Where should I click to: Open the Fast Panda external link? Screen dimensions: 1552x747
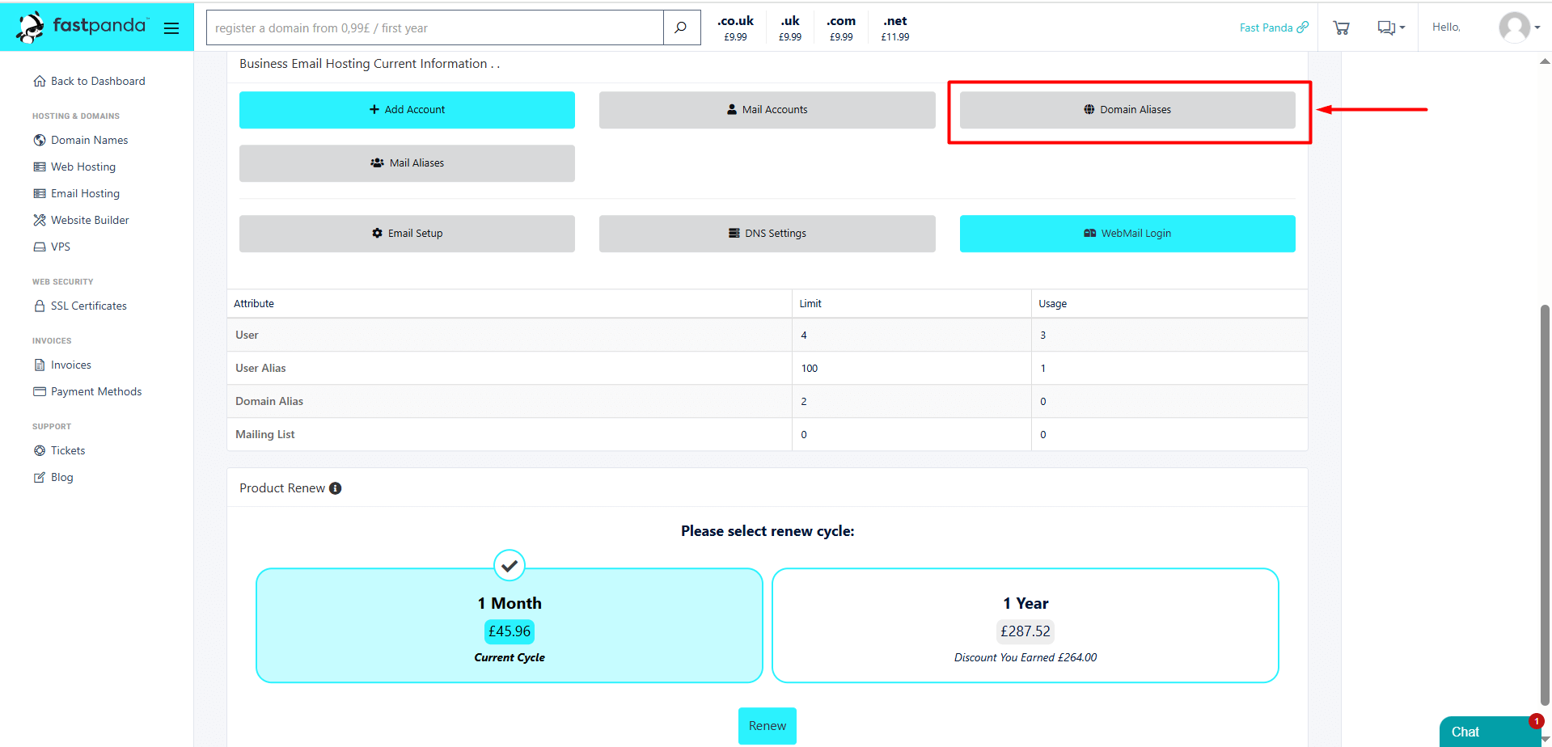[1273, 27]
